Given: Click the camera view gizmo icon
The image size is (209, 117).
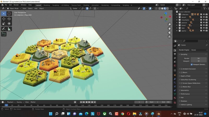Looking at the screenshot, I should point(169,32).
